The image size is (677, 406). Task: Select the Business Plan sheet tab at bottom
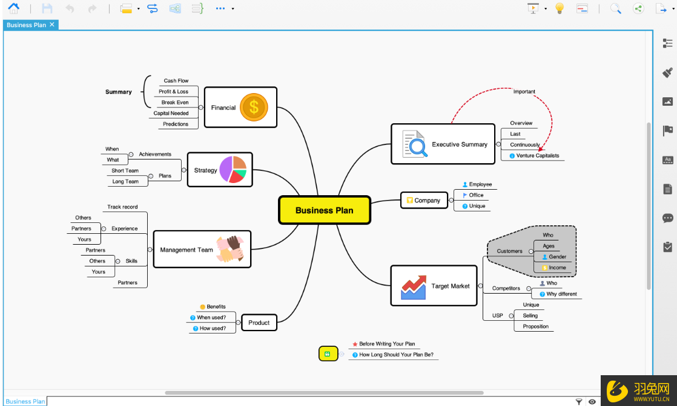25,401
